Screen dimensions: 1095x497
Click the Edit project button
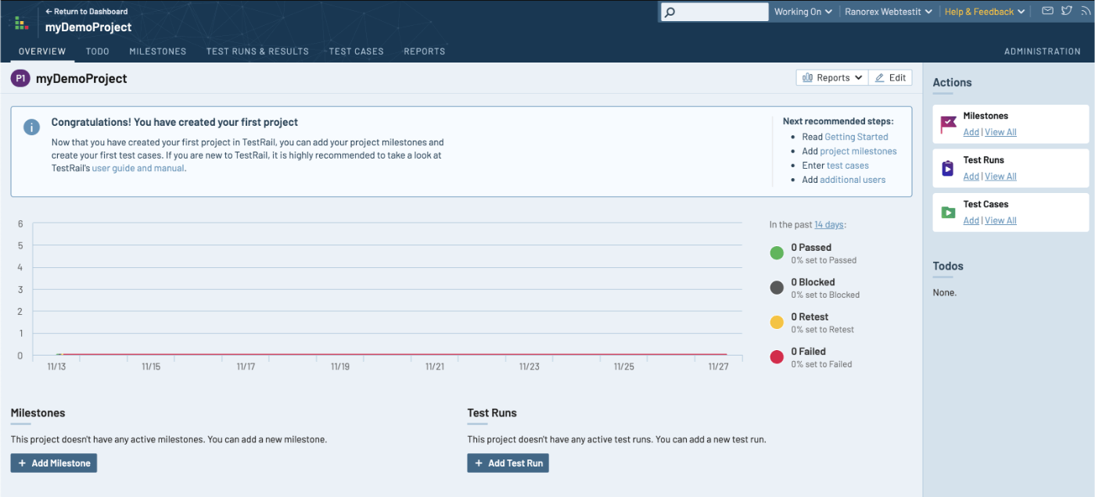pos(890,77)
